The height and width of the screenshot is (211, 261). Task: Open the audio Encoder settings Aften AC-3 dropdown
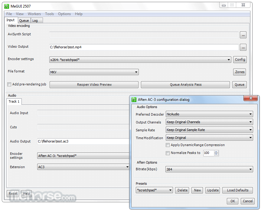point(83,156)
